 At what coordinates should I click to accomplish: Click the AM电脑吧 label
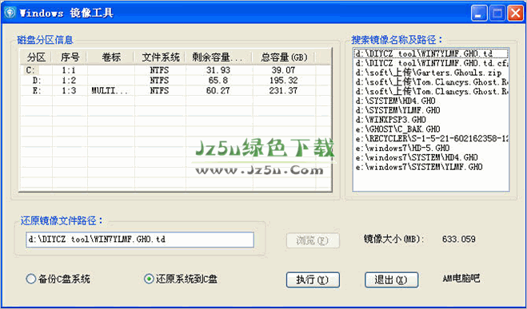click(x=461, y=279)
